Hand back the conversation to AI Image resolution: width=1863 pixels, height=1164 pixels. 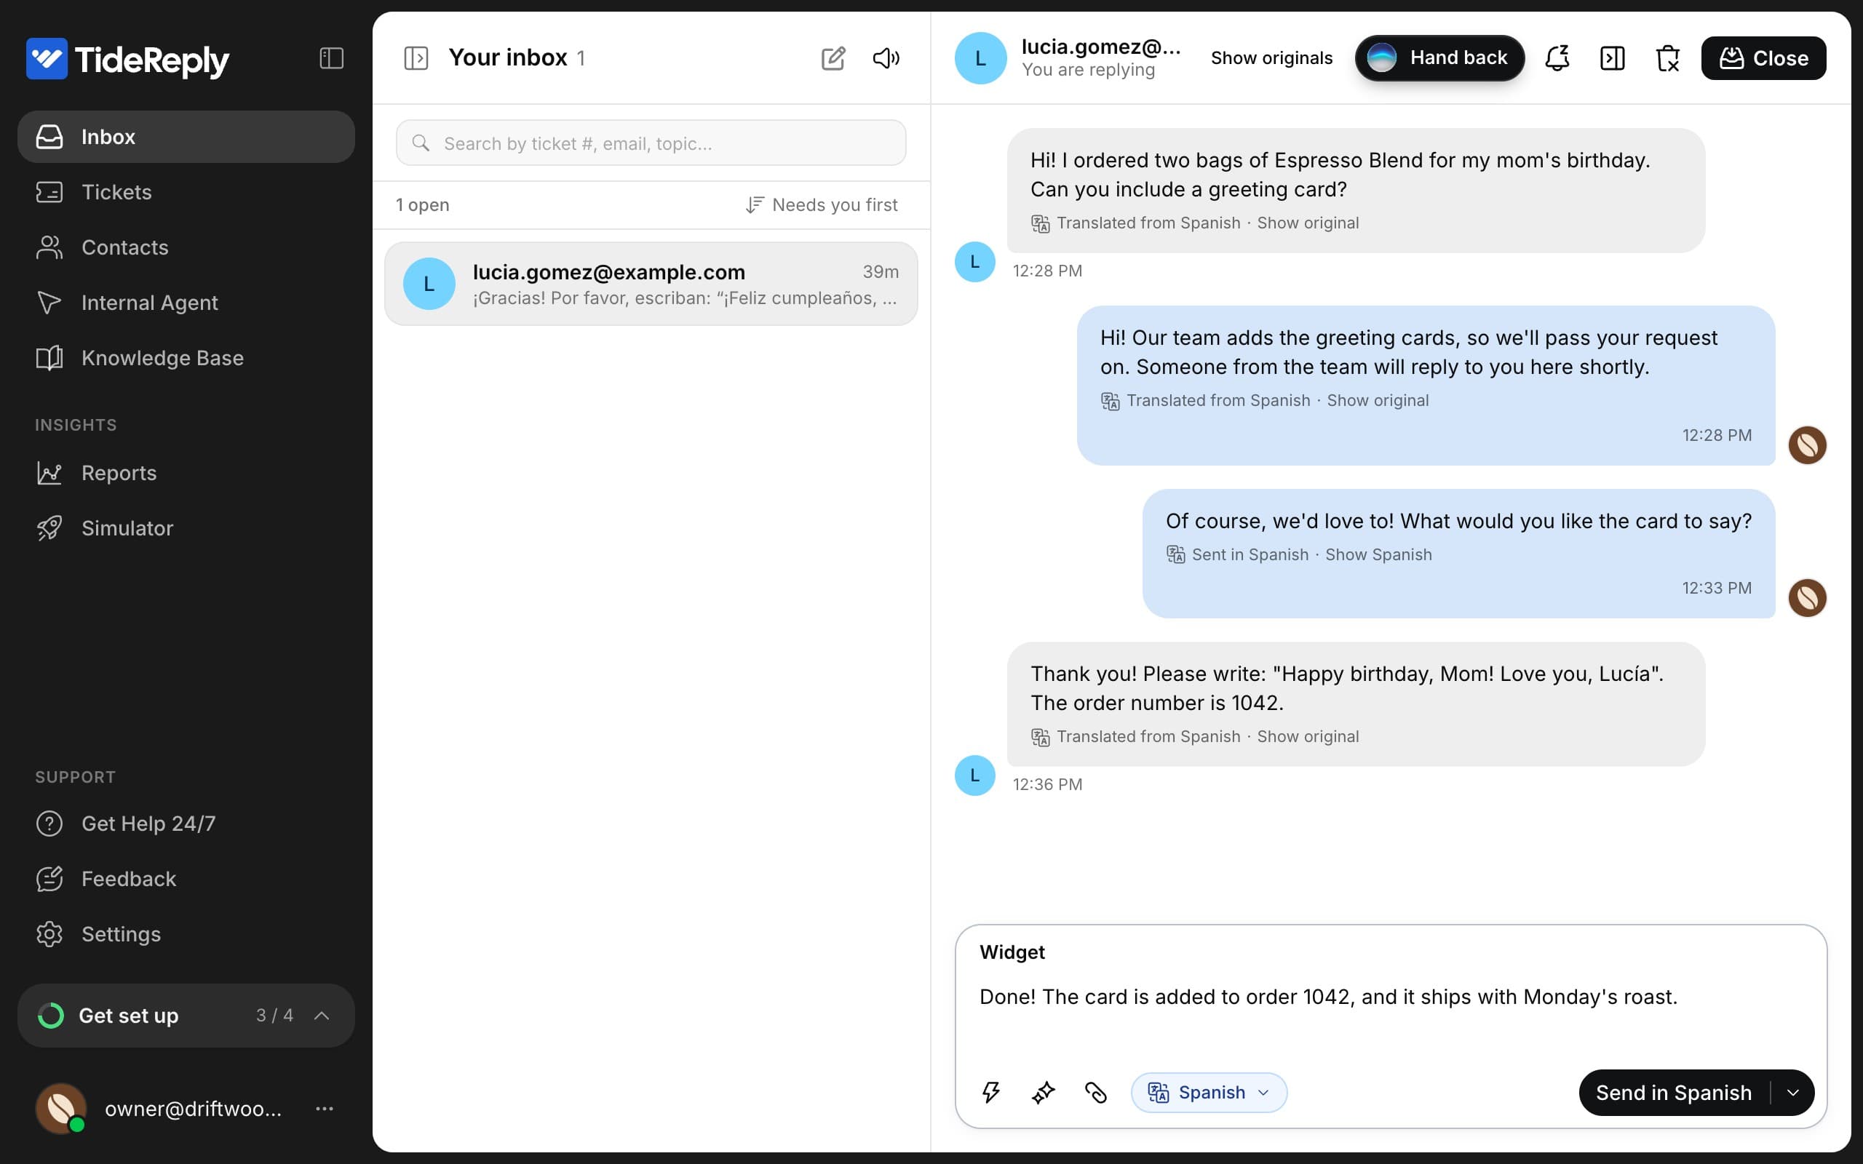click(1439, 57)
